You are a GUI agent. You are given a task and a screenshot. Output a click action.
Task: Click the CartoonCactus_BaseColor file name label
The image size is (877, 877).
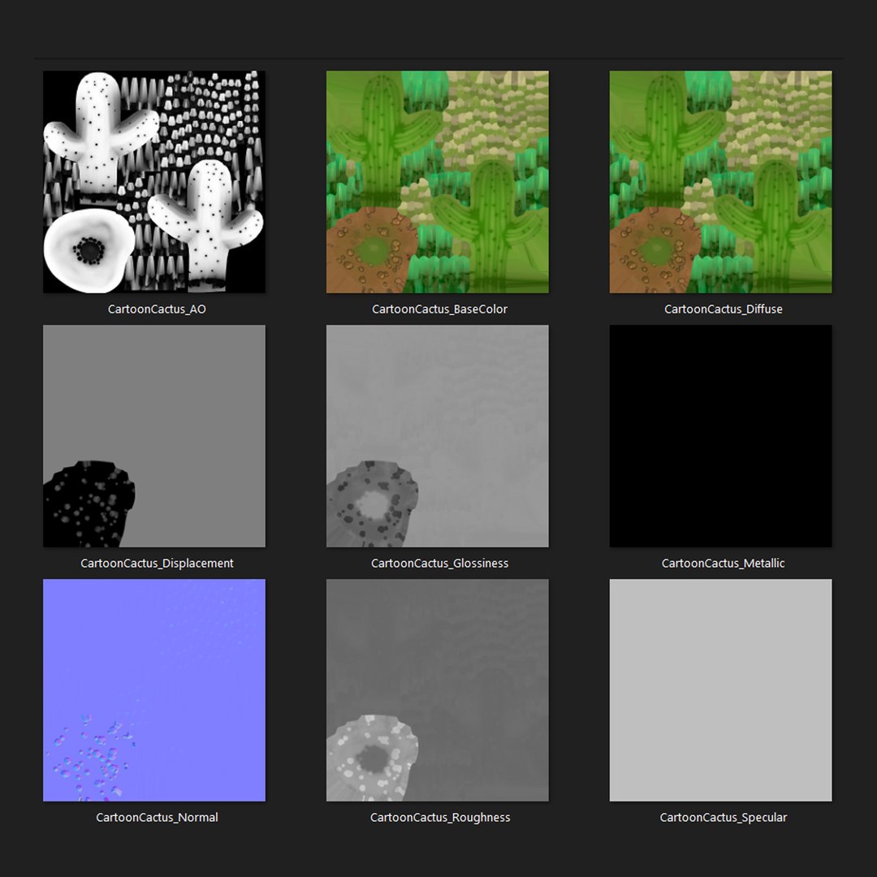point(439,309)
